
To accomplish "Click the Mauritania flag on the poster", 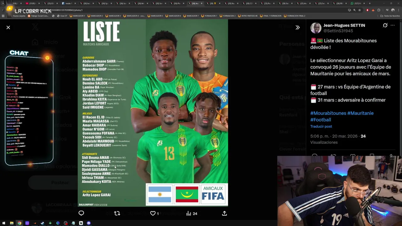I will [187, 195].
